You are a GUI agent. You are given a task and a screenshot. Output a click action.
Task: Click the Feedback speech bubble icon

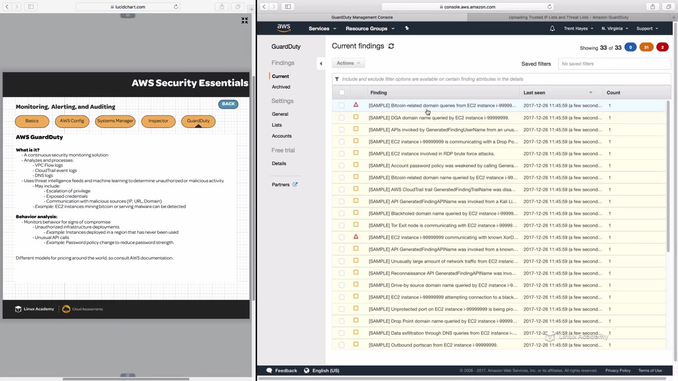pos(269,370)
